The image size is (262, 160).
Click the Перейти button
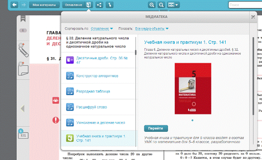(x=156, y=128)
